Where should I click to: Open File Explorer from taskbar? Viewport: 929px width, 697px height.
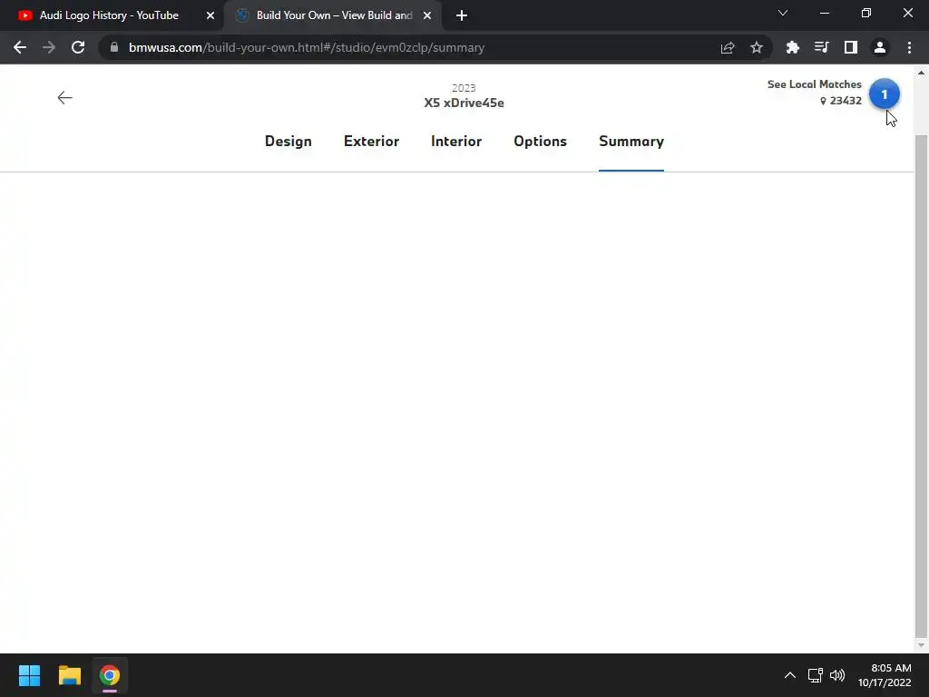(x=69, y=675)
